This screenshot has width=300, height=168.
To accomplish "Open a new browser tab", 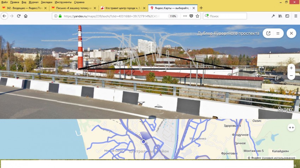I will click(x=201, y=8).
